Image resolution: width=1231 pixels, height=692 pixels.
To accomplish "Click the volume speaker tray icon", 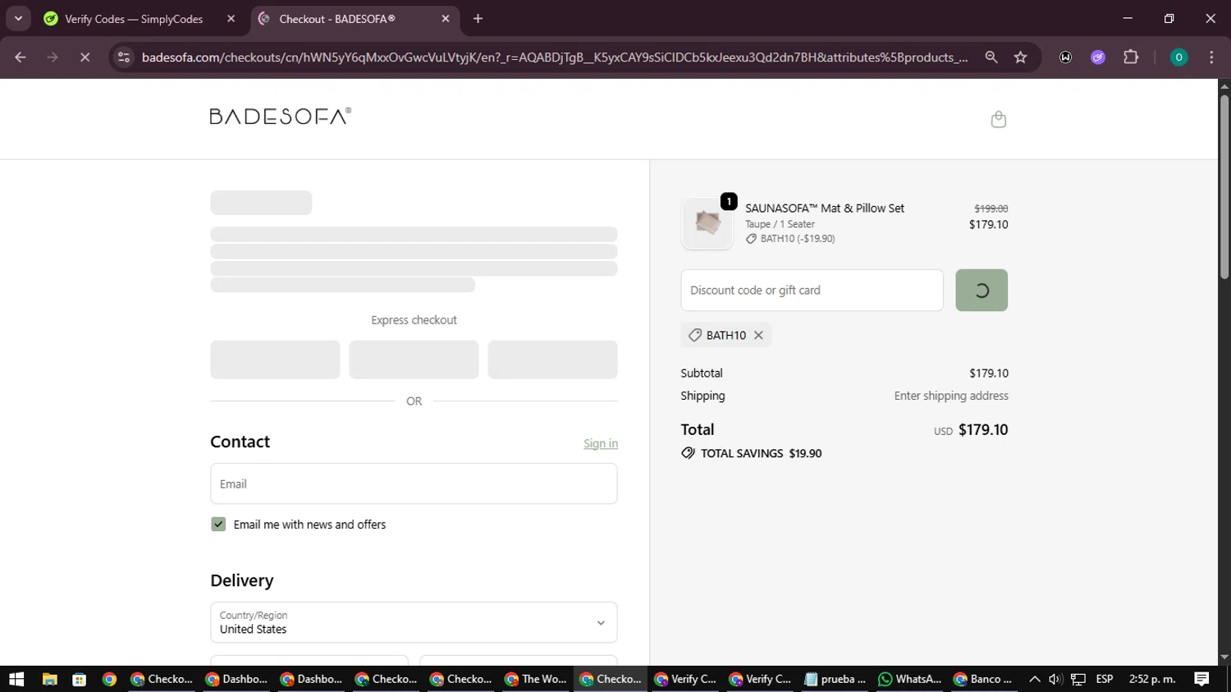I will tap(1055, 679).
